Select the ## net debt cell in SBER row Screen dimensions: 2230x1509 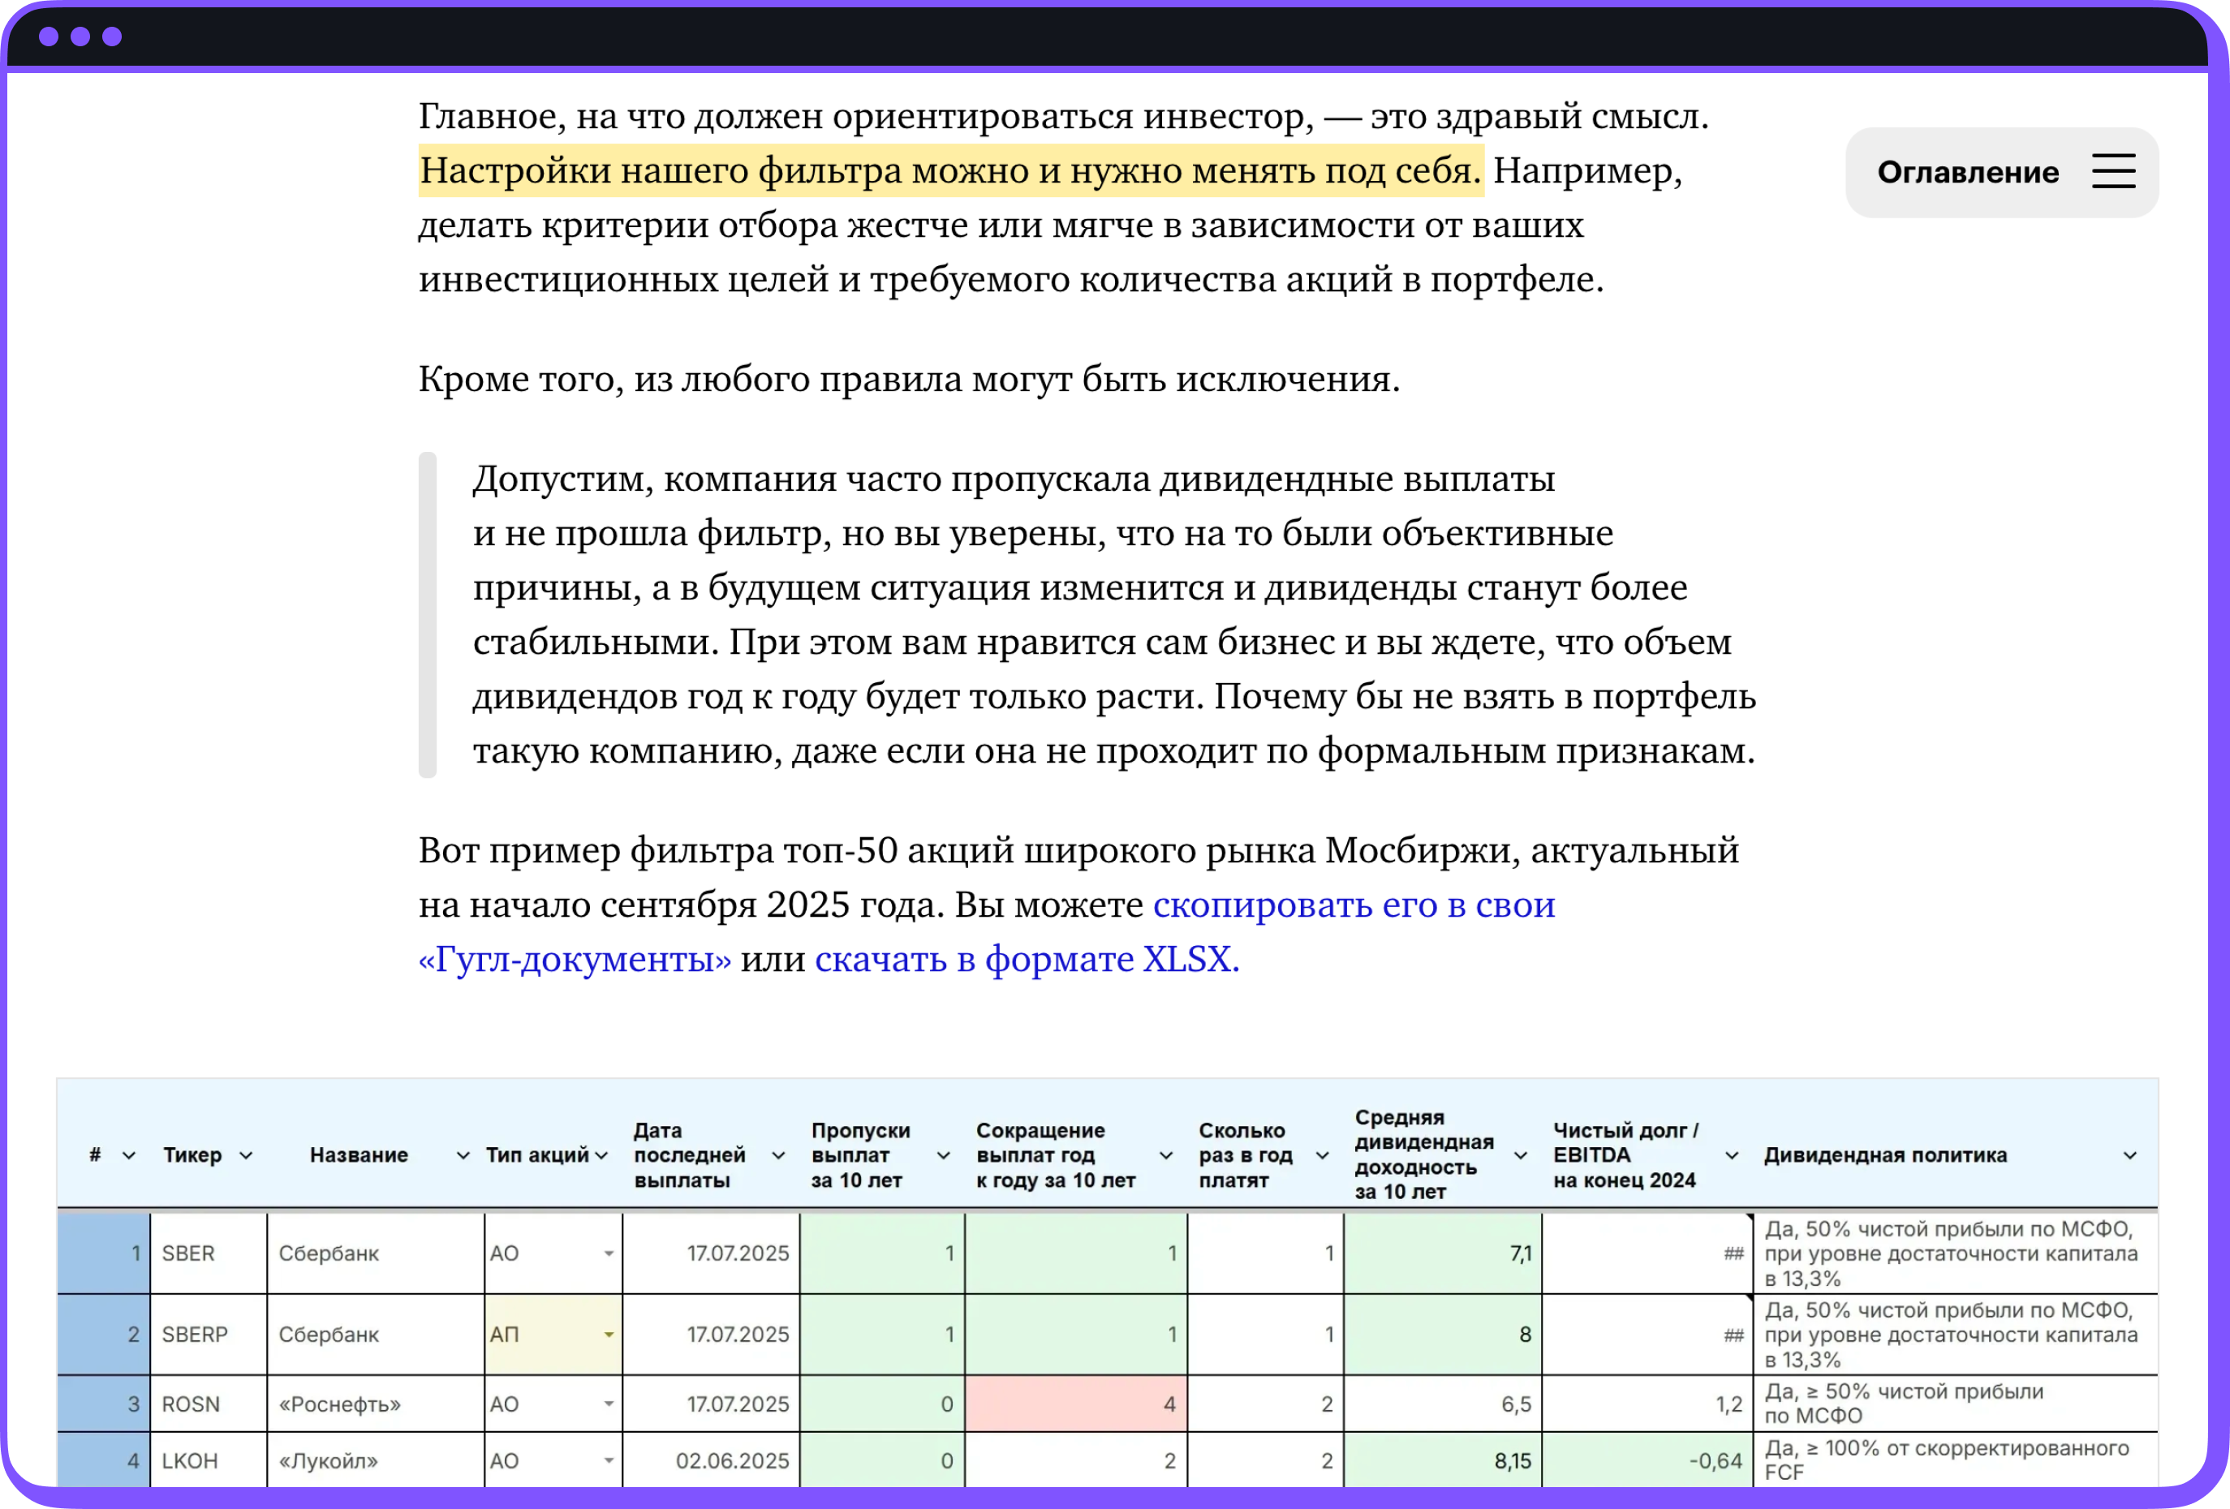(x=1647, y=1253)
